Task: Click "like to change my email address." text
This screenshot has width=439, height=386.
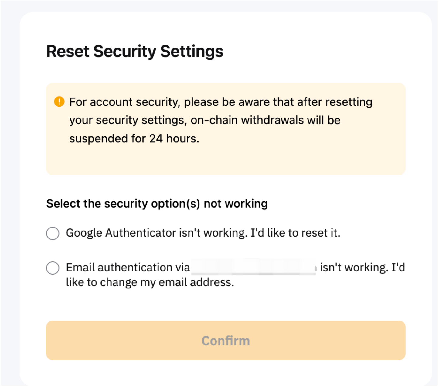Action: point(150,282)
